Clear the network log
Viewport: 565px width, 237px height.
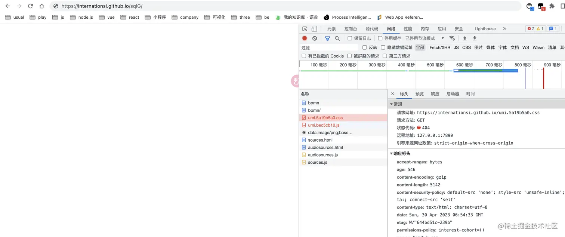[315, 38]
